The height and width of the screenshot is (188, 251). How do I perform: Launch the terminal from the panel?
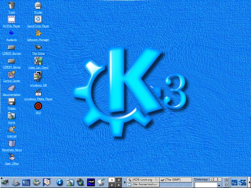click(26, 183)
